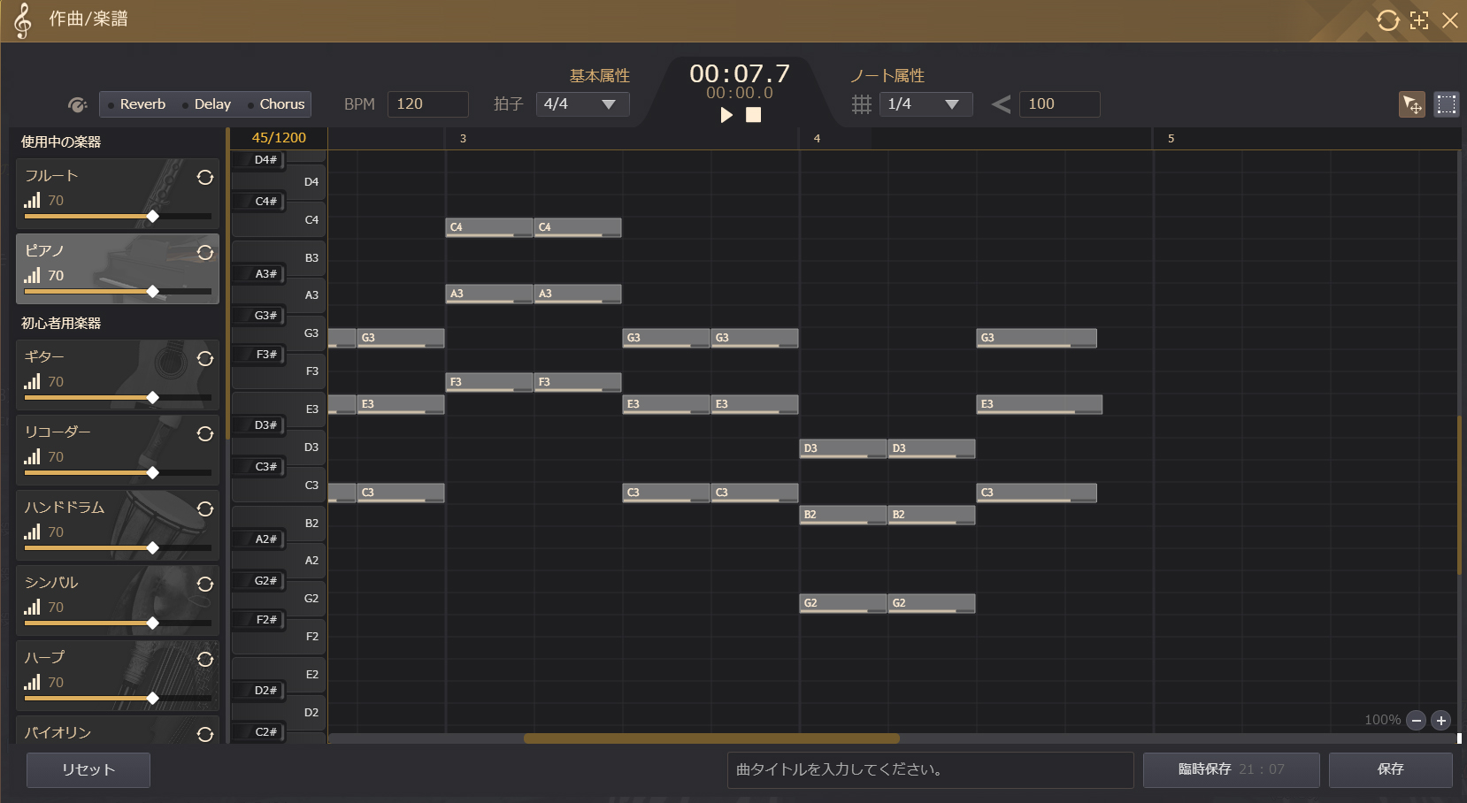The height and width of the screenshot is (803, 1467).
Task: Click the song title input field
Action: coord(931,770)
